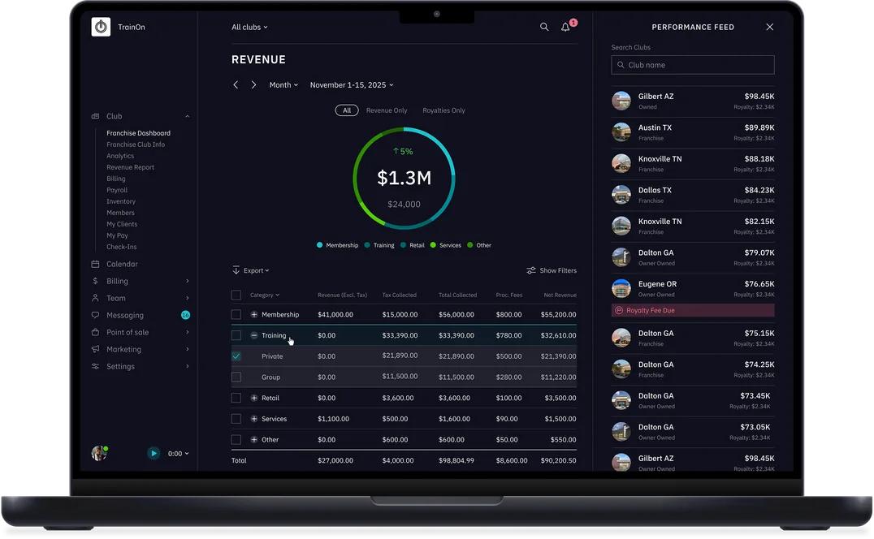Open the All clubs dropdown

point(249,27)
